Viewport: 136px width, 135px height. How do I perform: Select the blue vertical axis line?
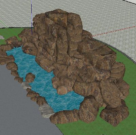point(32,17)
